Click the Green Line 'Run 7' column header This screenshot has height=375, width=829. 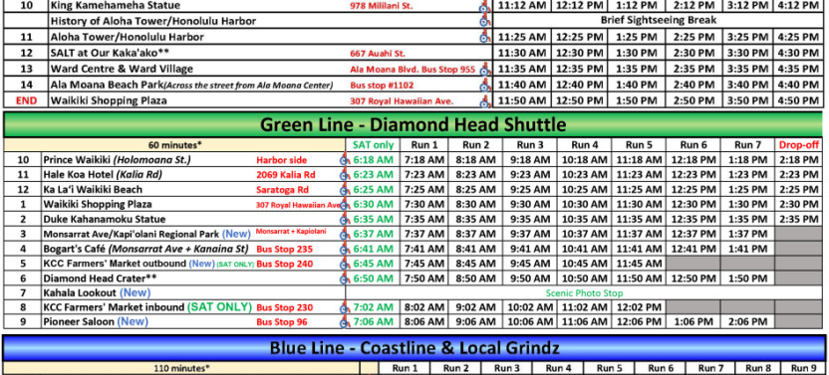[746, 145]
